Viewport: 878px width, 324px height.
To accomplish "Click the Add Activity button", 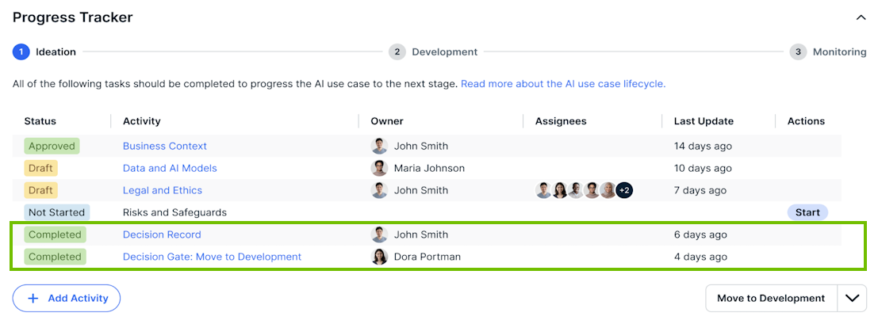I will pyautogui.click(x=66, y=299).
